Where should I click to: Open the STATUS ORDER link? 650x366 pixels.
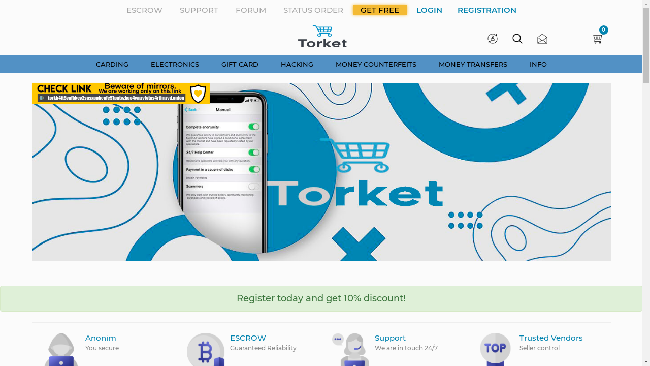point(313,10)
